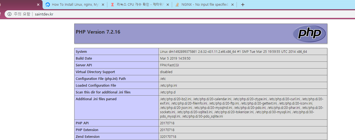Viewport: 355px width, 140px height.
Task: Click the saintdev.kr URL in the address bar
Action: 44,14
